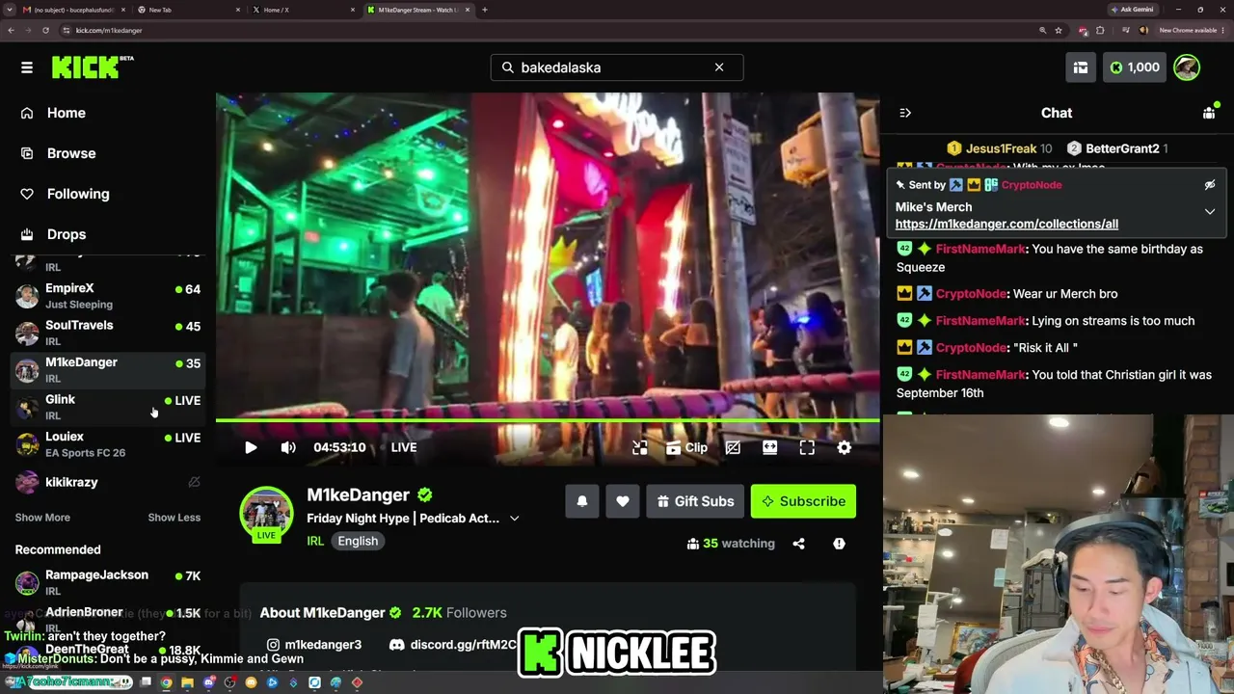Screen dimensions: 1234x694
Task: Open Mike's Merch collections link
Action: (x=1006, y=224)
